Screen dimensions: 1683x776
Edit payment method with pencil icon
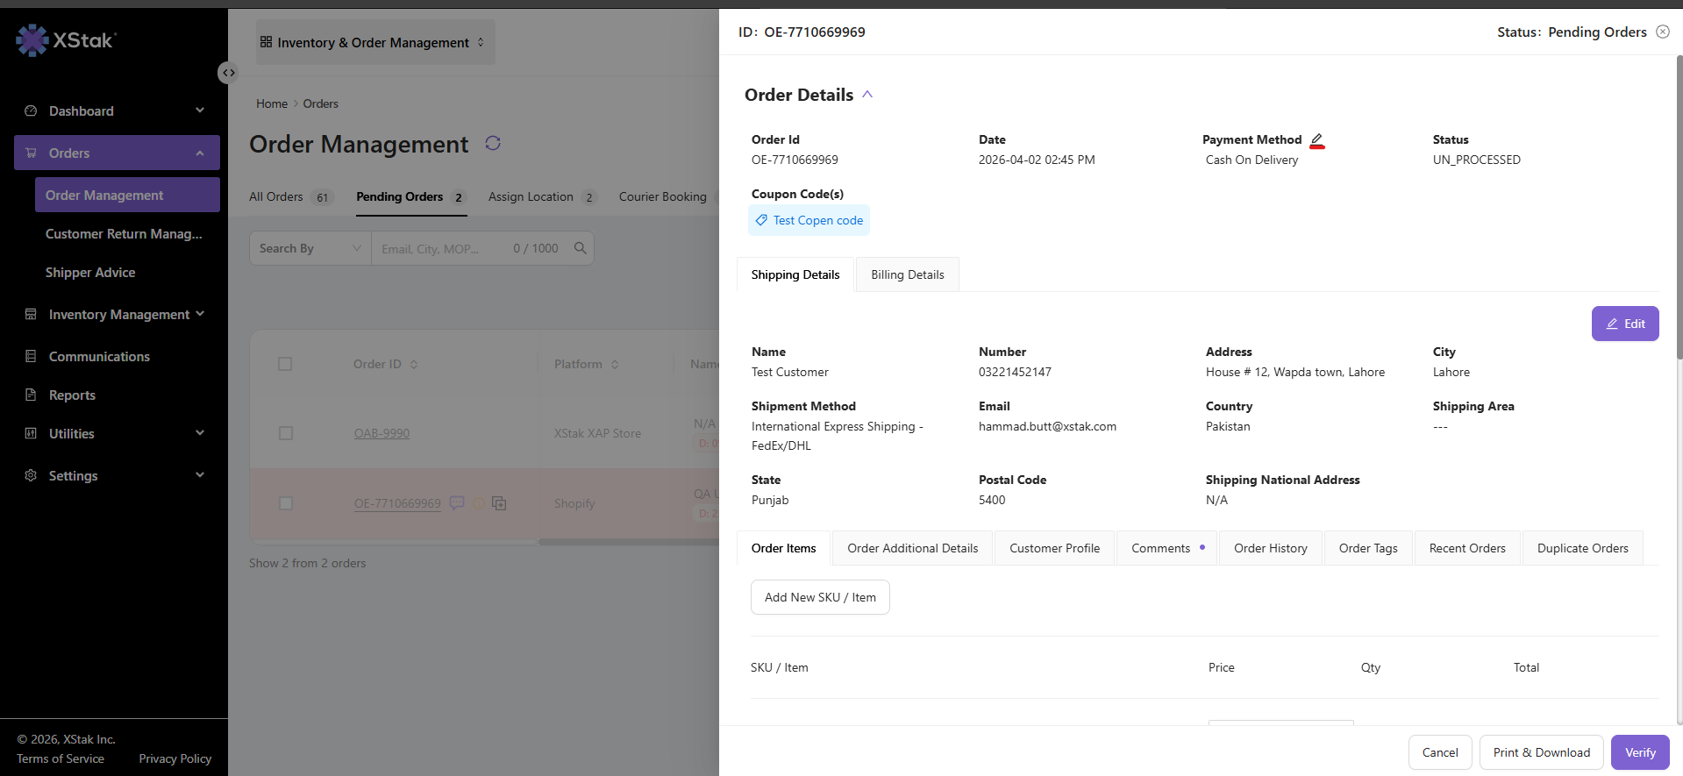tap(1317, 140)
